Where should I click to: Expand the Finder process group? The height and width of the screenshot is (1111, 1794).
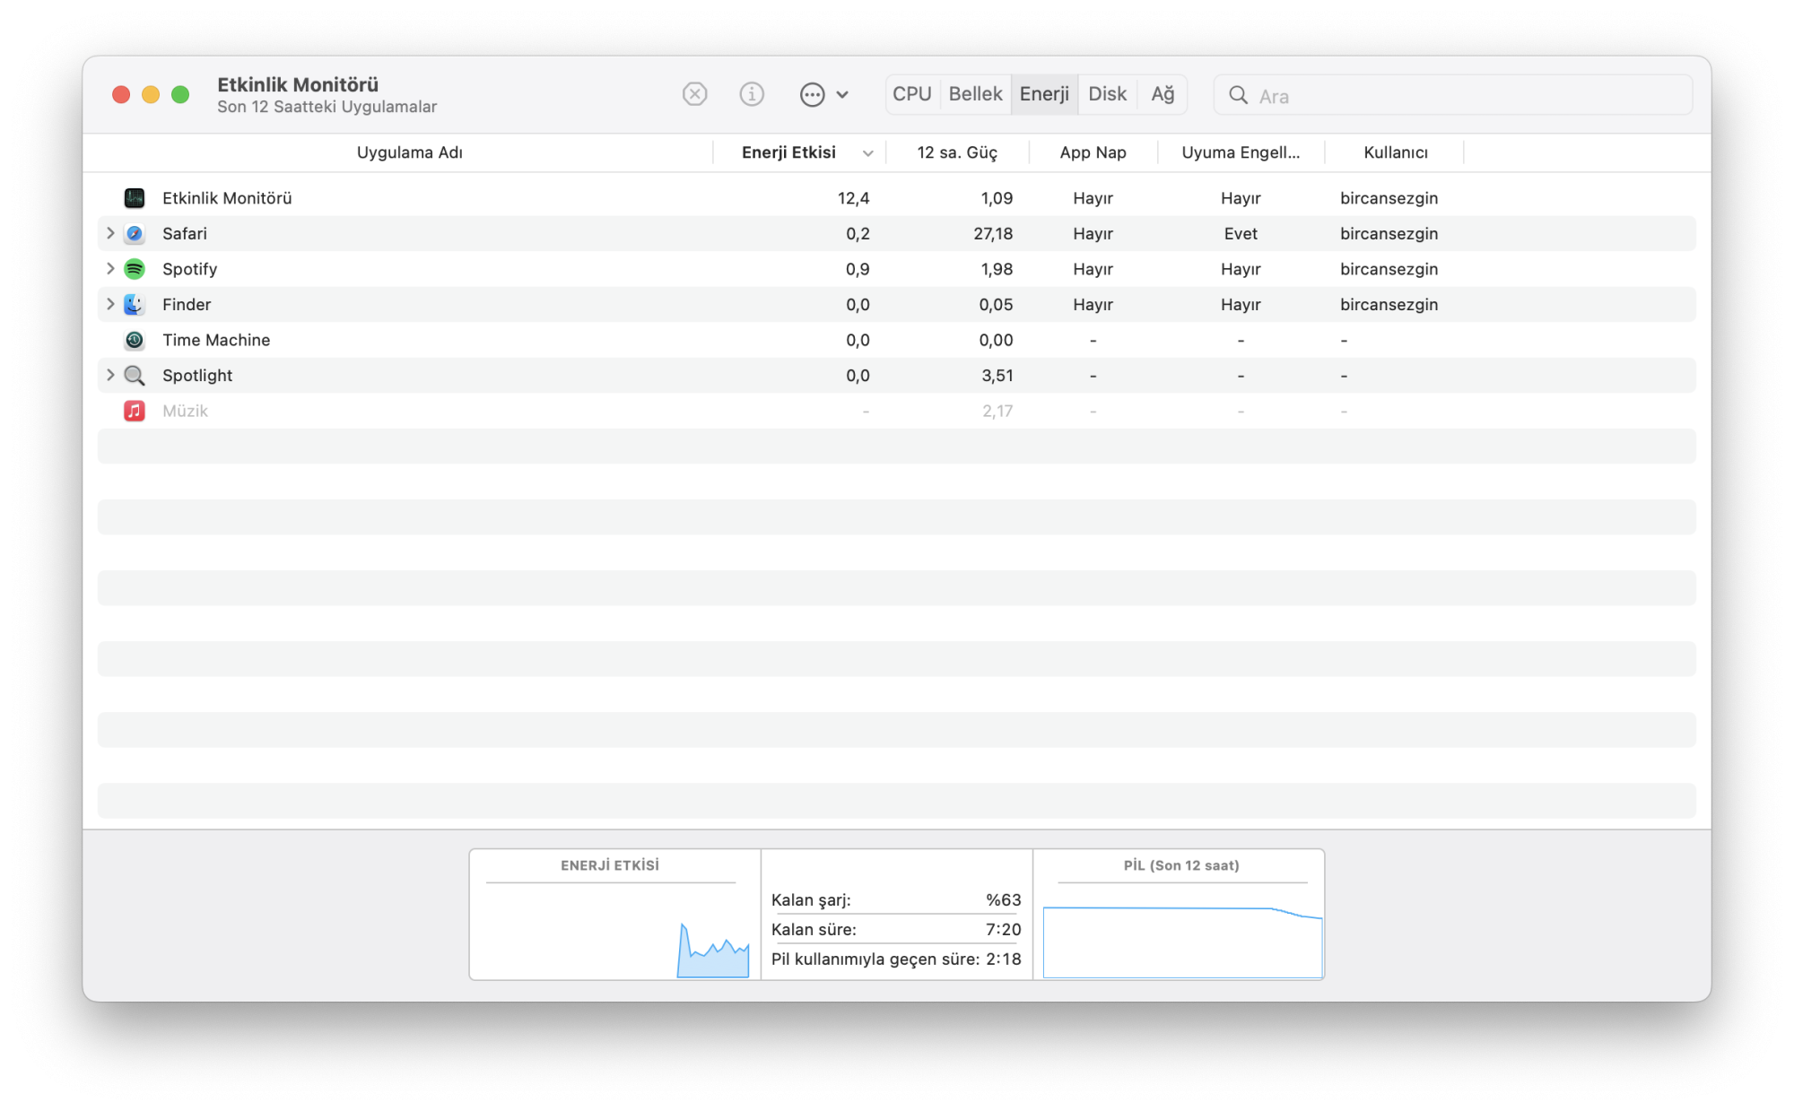[x=110, y=304]
